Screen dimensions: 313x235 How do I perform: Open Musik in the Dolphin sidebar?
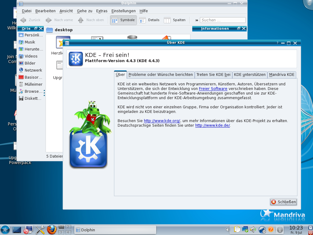29,42
